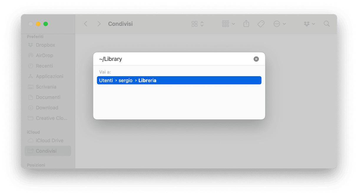Open the Tags toolbar icon
The width and height of the screenshot is (358, 196).
(x=261, y=24)
